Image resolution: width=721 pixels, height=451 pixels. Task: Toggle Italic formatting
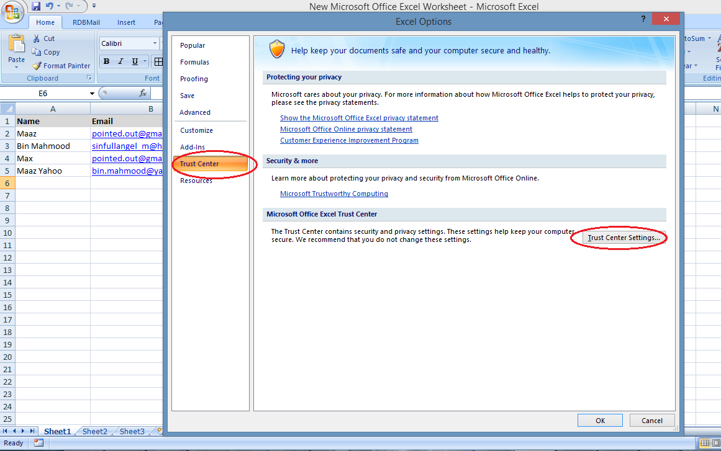(x=120, y=61)
